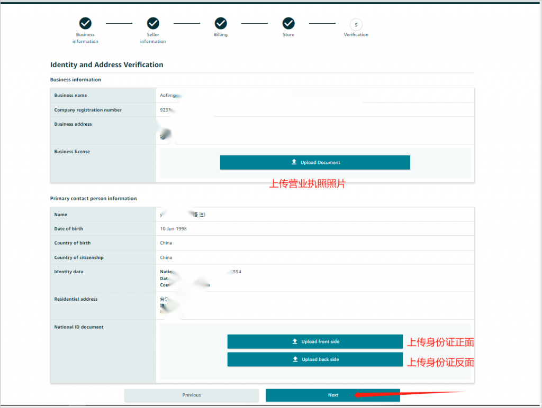542x408 pixels.
Task: Click the Country of citizenship China value
Action: click(x=166, y=257)
